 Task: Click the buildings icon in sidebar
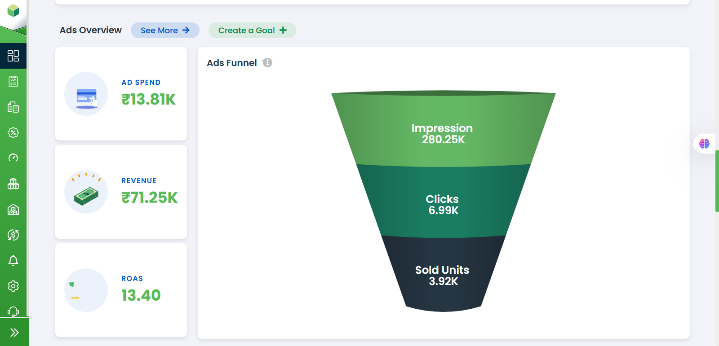pyautogui.click(x=13, y=107)
